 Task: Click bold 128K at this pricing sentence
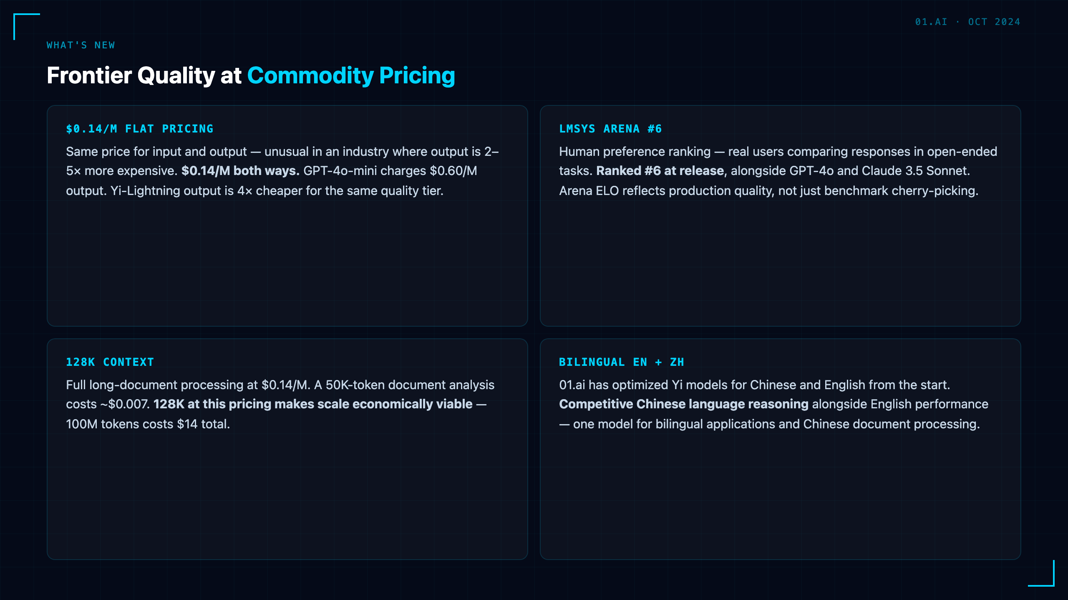click(313, 404)
